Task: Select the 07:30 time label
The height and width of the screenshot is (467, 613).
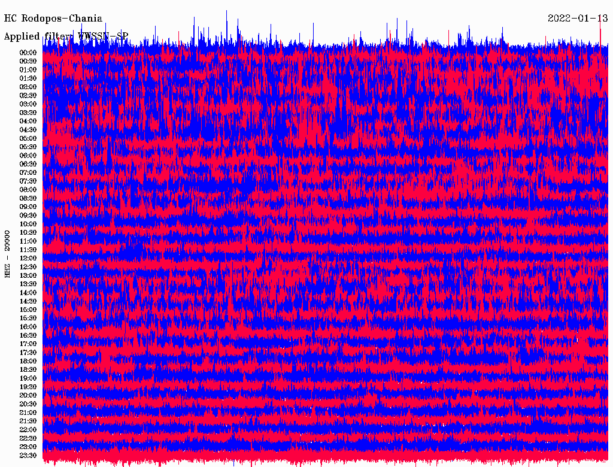Action: (x=28, y=181)
